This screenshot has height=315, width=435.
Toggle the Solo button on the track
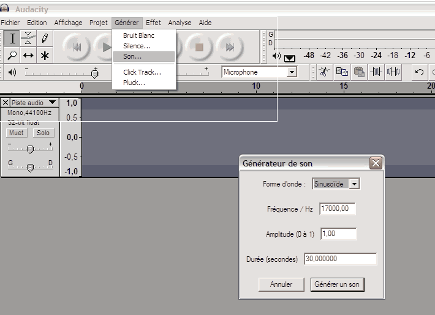coord(43,133)
